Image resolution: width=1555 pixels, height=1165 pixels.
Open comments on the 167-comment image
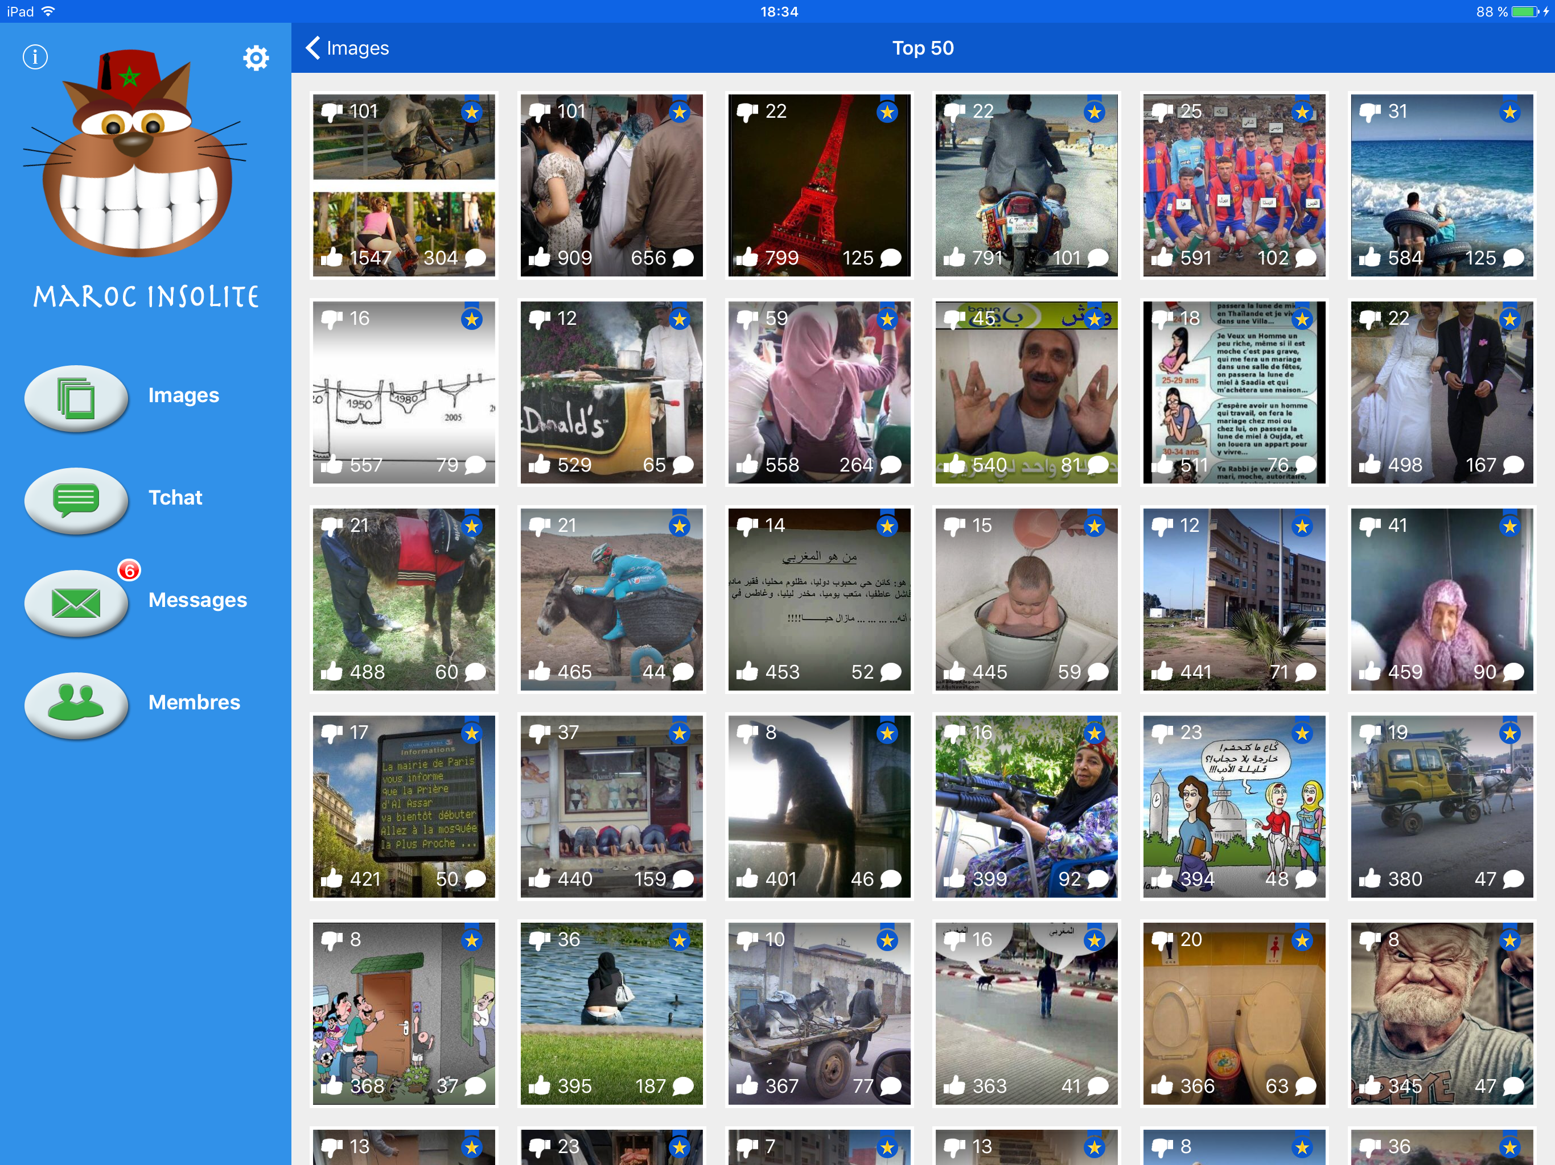tap(1513, 465)
